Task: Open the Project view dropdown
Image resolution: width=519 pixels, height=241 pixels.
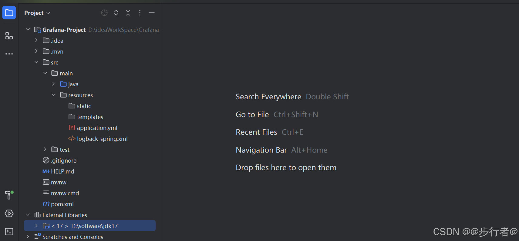Action: (x=37, y=13)
